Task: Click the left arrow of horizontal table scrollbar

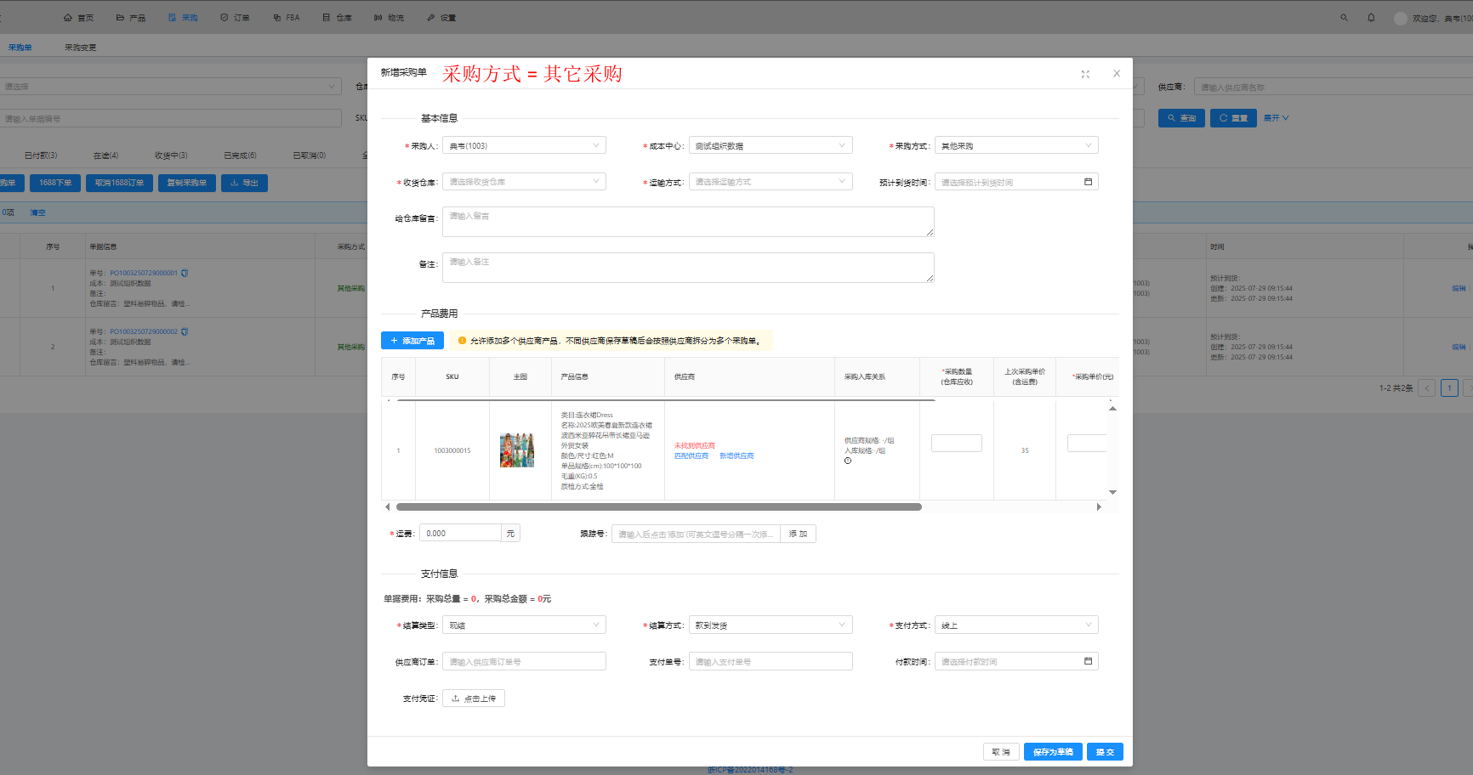Action: point(388,507)
